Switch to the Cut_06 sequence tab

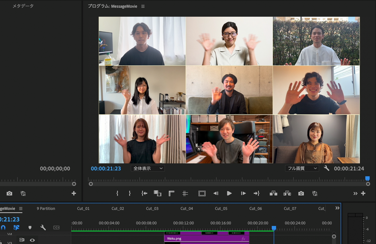[256, 208]
